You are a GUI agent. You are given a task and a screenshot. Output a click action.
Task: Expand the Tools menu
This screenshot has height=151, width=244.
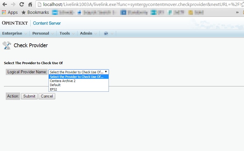(65, 33)
